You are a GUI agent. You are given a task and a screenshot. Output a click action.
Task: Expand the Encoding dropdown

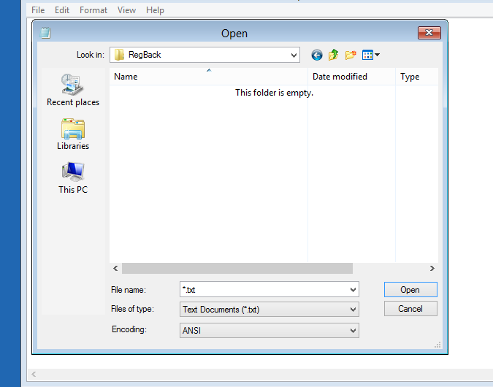pyautogui.click(x=353, y=331)
